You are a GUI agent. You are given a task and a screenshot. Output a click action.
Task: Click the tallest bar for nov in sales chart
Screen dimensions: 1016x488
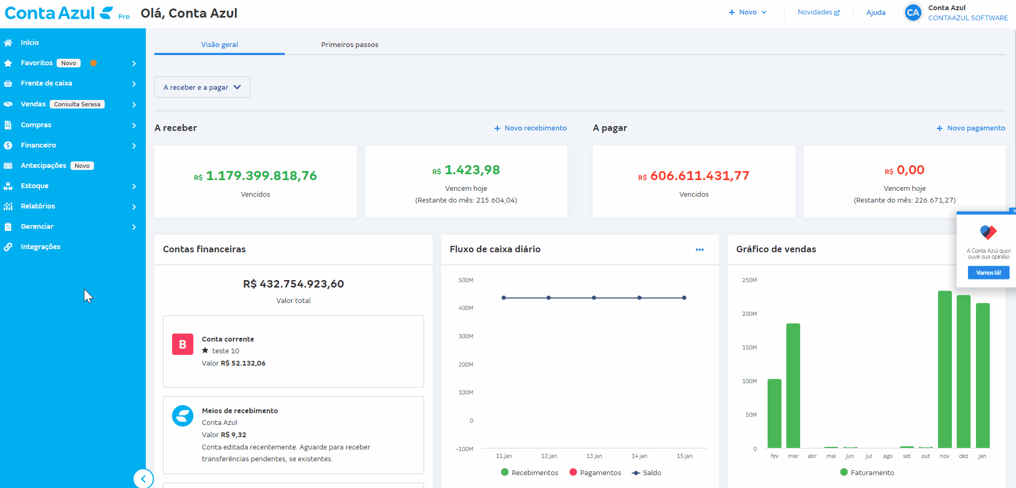(944, 369)
